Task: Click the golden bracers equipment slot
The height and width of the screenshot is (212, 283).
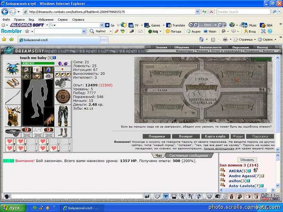Action: coord(12,83)
